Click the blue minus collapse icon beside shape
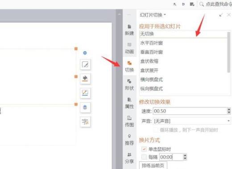The height and width of the screenshot is (169, 232). point(85,53)
